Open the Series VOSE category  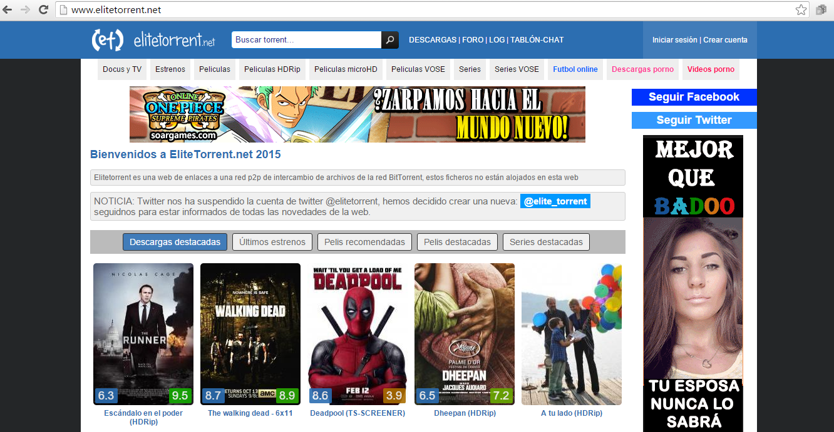click(x=517, y=69)
